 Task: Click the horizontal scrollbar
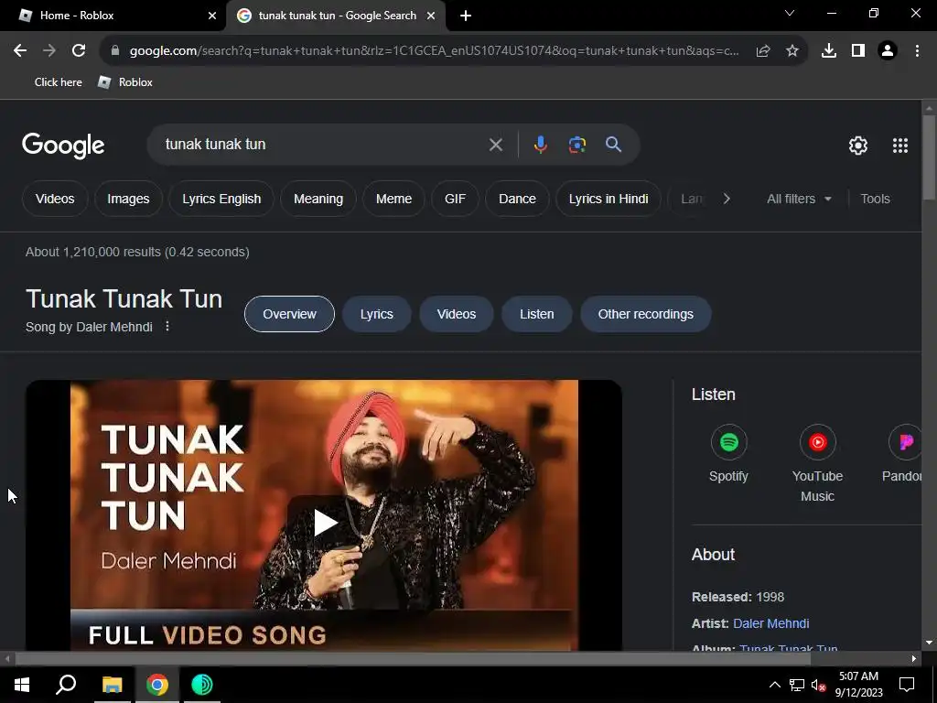[x=413, y=658]
